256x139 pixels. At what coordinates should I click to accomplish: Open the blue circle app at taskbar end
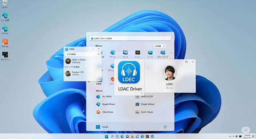point(152,136)
